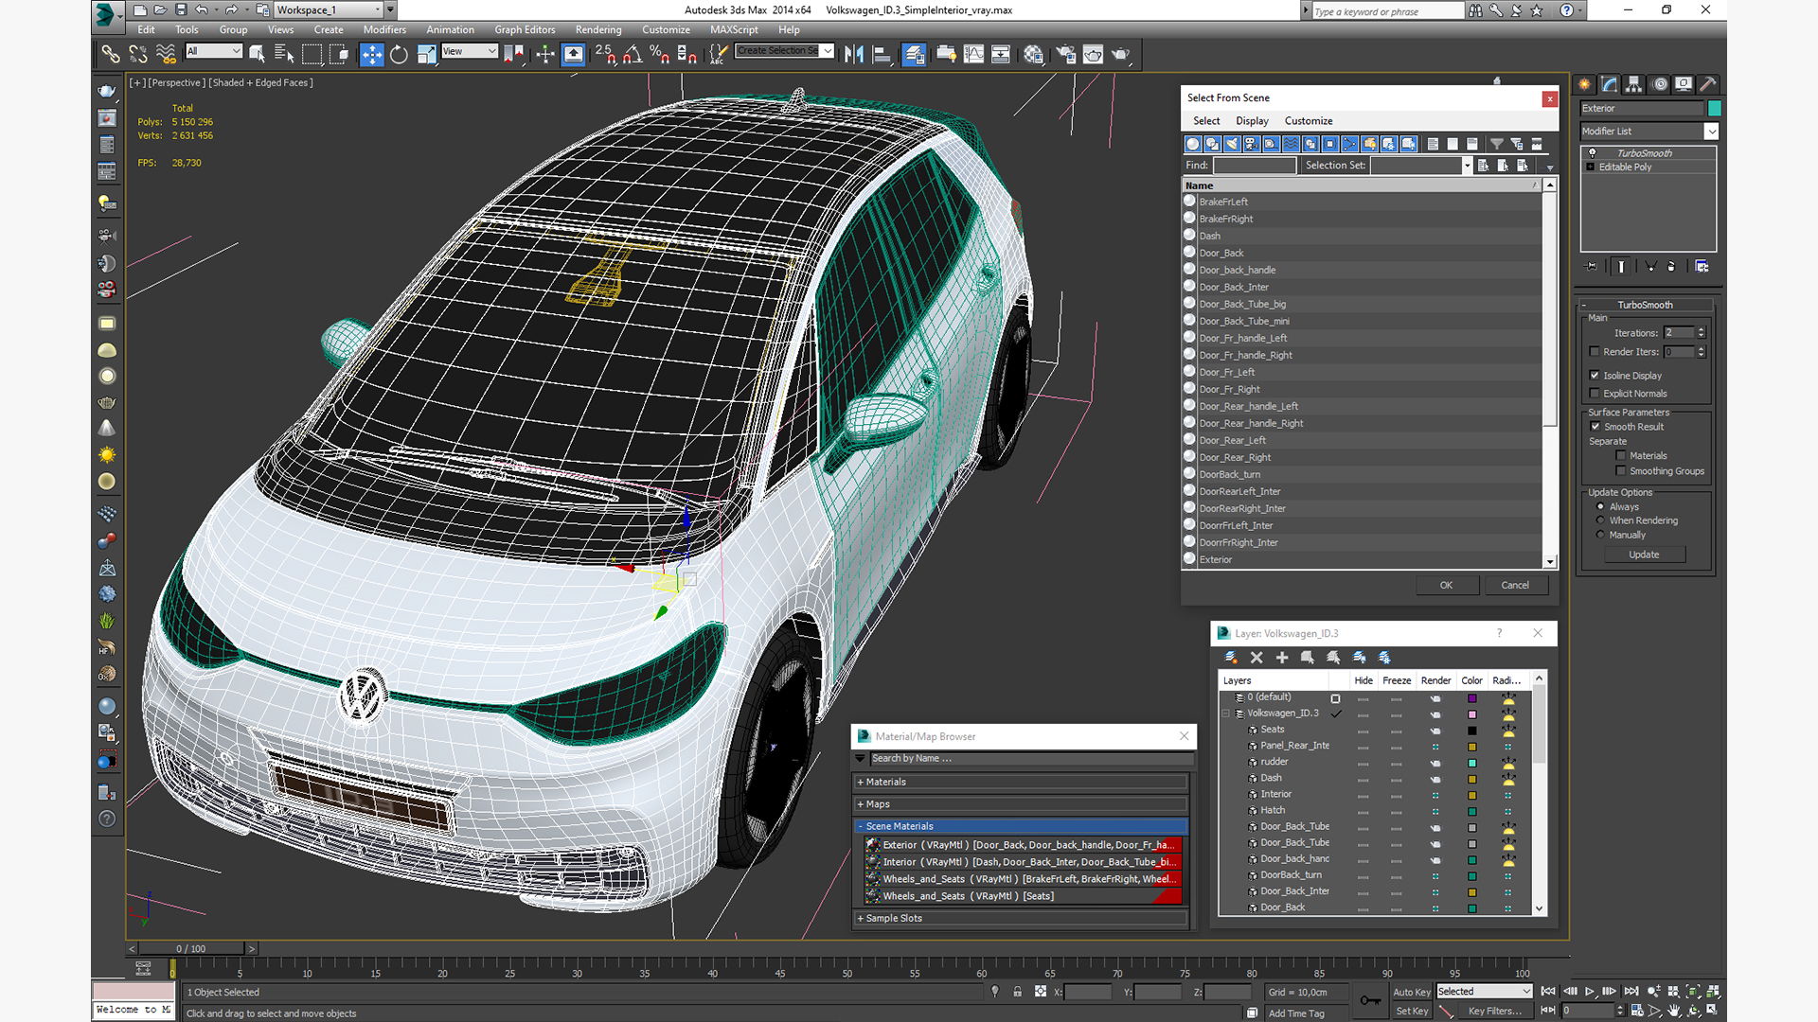
Task: Click the Mirror tool in main toolbar
Action: 854,54
